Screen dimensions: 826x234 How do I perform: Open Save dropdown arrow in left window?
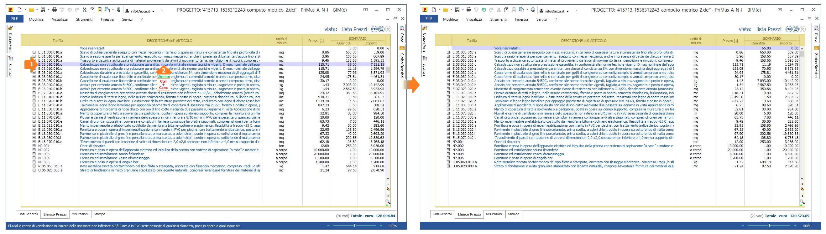pos(49,10)
